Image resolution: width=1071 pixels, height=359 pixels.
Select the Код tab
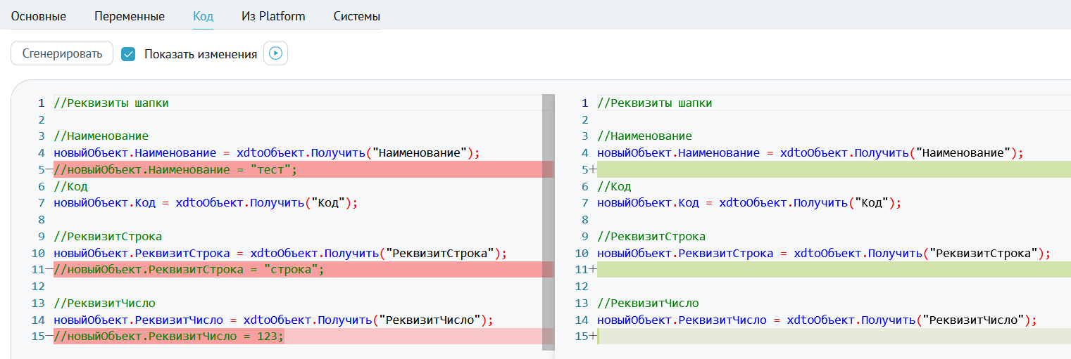click(203, 15)
